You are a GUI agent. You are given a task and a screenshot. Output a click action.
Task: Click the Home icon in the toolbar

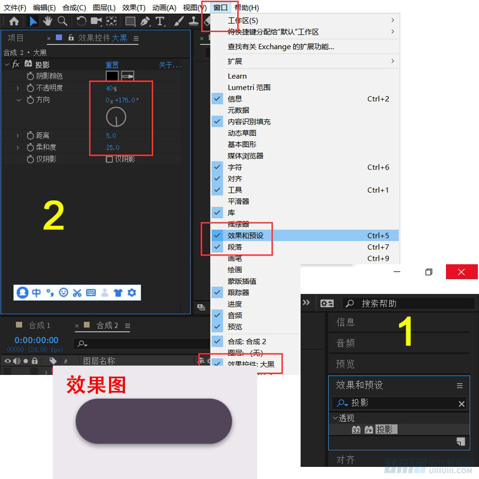tap(14, 22)
